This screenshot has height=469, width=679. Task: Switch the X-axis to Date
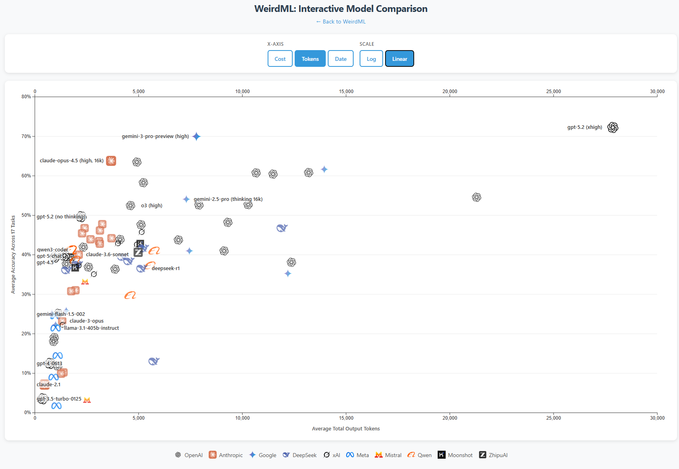340,58
